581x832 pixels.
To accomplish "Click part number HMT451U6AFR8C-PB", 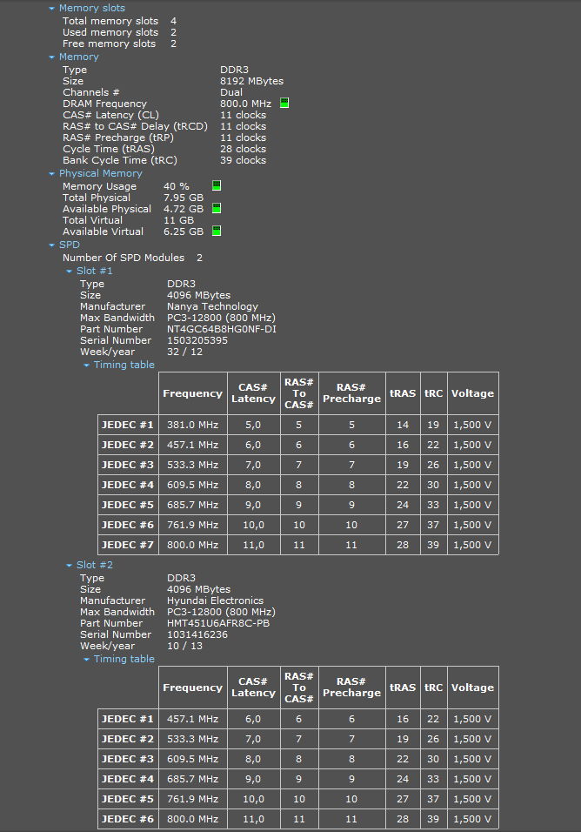I will pyautogui.click(x=218, y=623).
